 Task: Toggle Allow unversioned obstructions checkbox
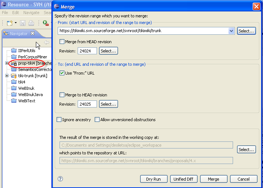pyautogui.click(x=97, y=120)
